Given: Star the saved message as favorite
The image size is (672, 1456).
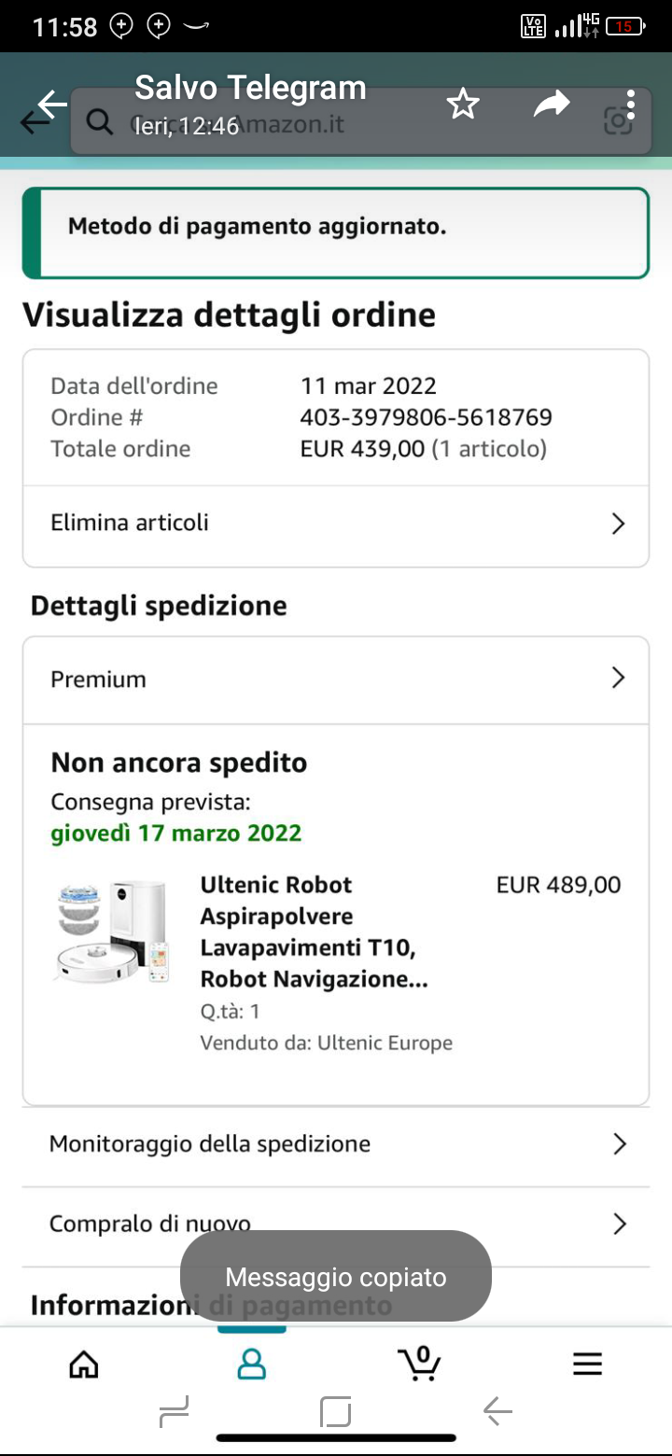Looking at the screenshot, I should (463, 104).
